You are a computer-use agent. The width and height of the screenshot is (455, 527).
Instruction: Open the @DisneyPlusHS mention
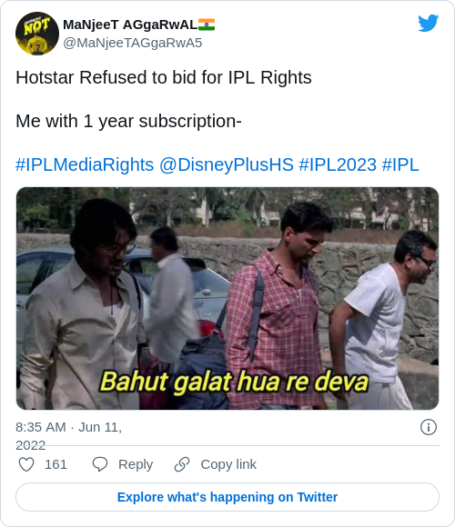pos(227,164)
